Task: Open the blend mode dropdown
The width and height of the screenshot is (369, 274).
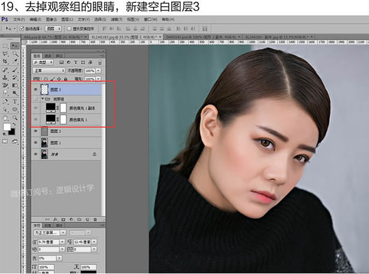Action: [49, 71]
